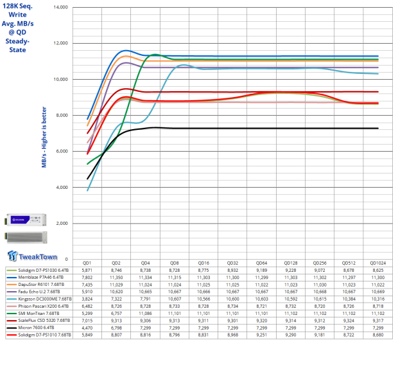Select the Solidigm D7-PS1010 QD1024 value '8,680'
Screen dimensions: 398x365
tap(377, 335)
